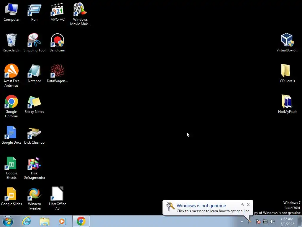This screenshot has width=302, height=227.
Task: Select the Notepad shortcut icon
Action: (x=34, y=73)
